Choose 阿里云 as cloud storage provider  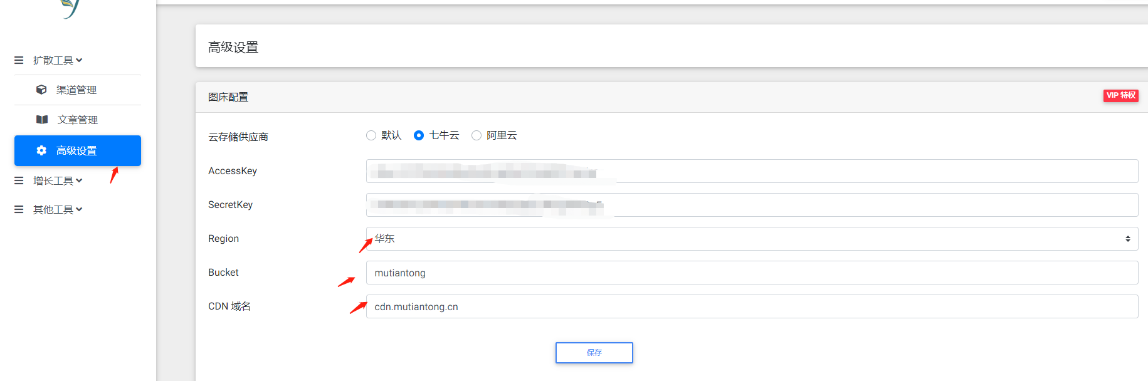pyautogui.click(x=477, y=135)
